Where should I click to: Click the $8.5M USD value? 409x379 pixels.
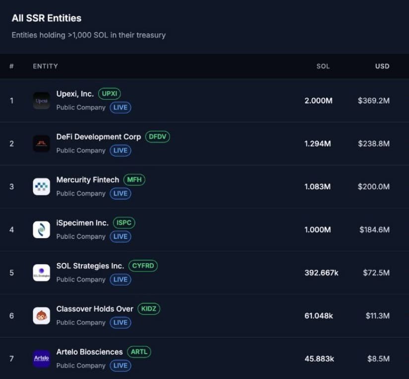[379, 359]
